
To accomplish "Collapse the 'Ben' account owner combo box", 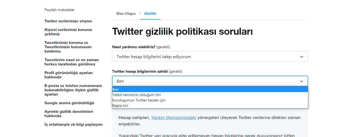I will pos(210,81).
